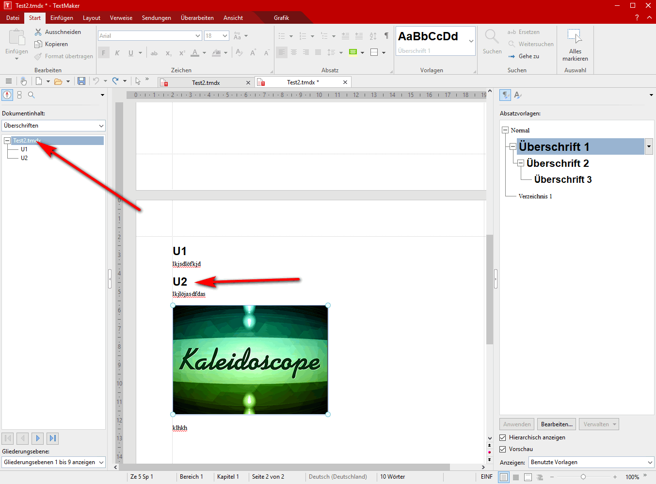Switch to the first Test2.tmdx document tab
The image size is (656, 484).
(x=206, y=82)
